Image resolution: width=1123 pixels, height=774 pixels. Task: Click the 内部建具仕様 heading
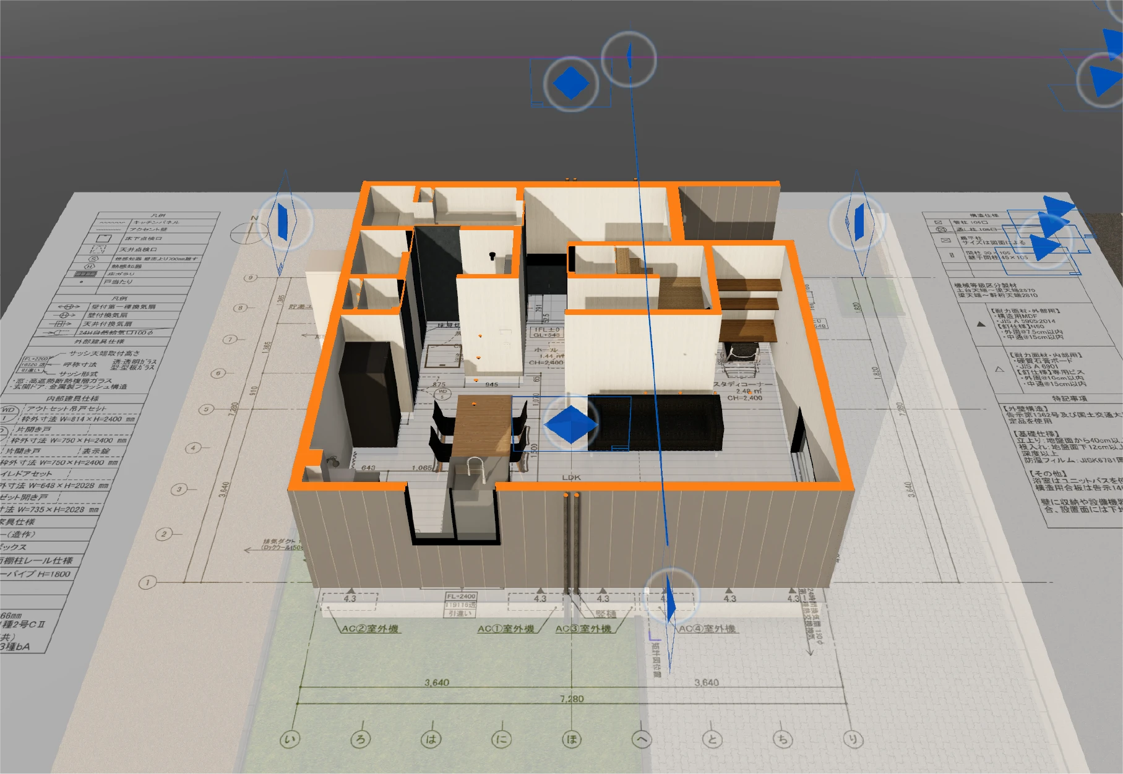point(73,398)
